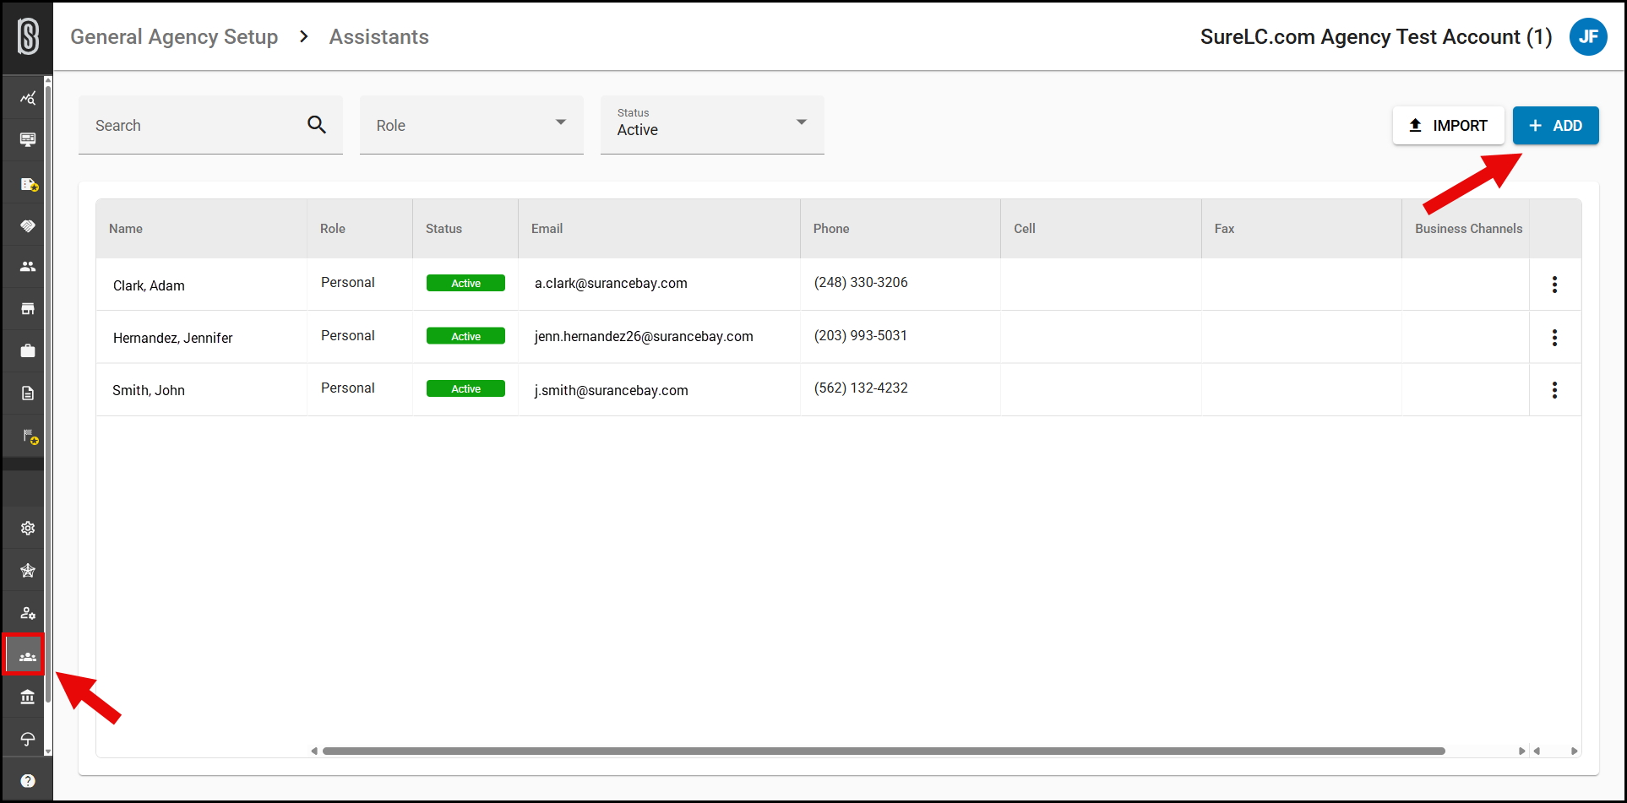
Task: Click Active badge in Hernandez row
Action: click(x=465, y=336)
